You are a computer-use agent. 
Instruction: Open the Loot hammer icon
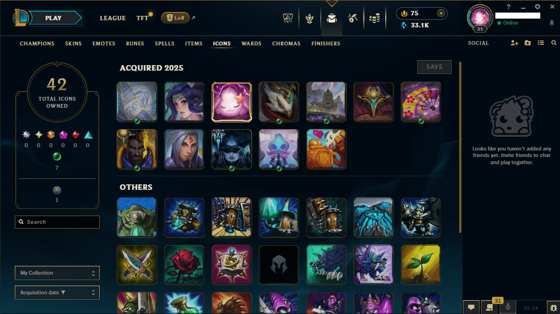click(x=352, y=18)
